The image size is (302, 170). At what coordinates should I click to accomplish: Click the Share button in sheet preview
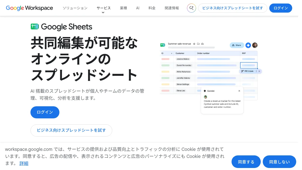(x=237, y=45)
